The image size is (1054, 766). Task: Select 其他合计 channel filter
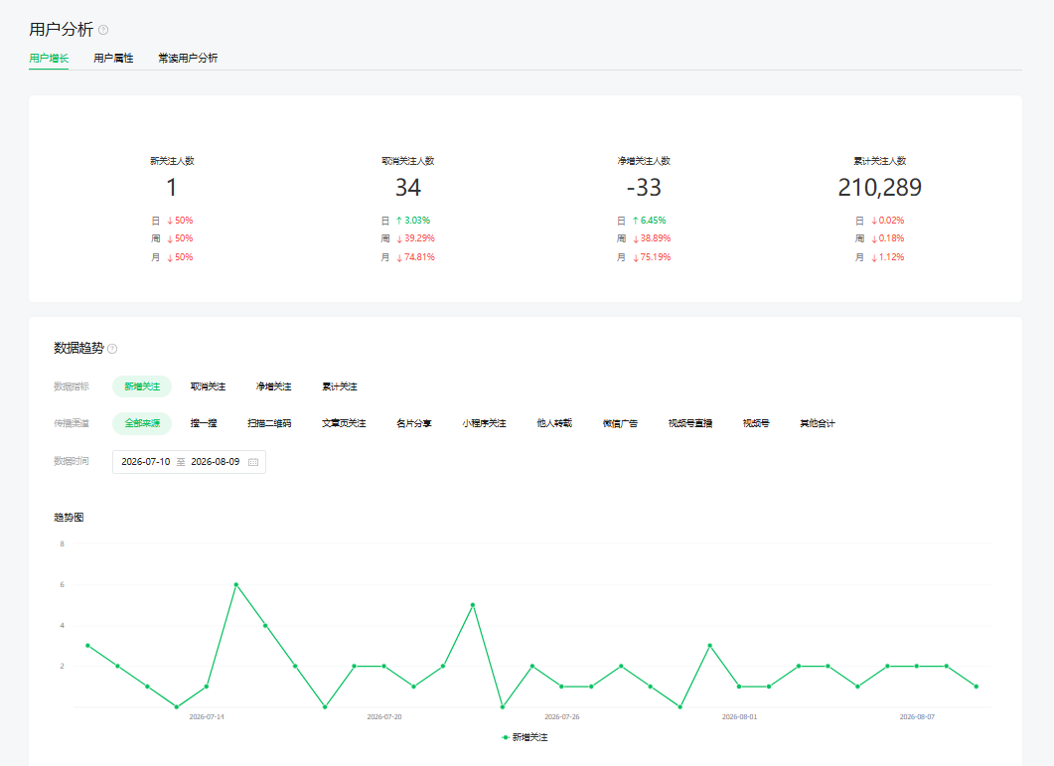pyautogui.click(x=818, y=423)
